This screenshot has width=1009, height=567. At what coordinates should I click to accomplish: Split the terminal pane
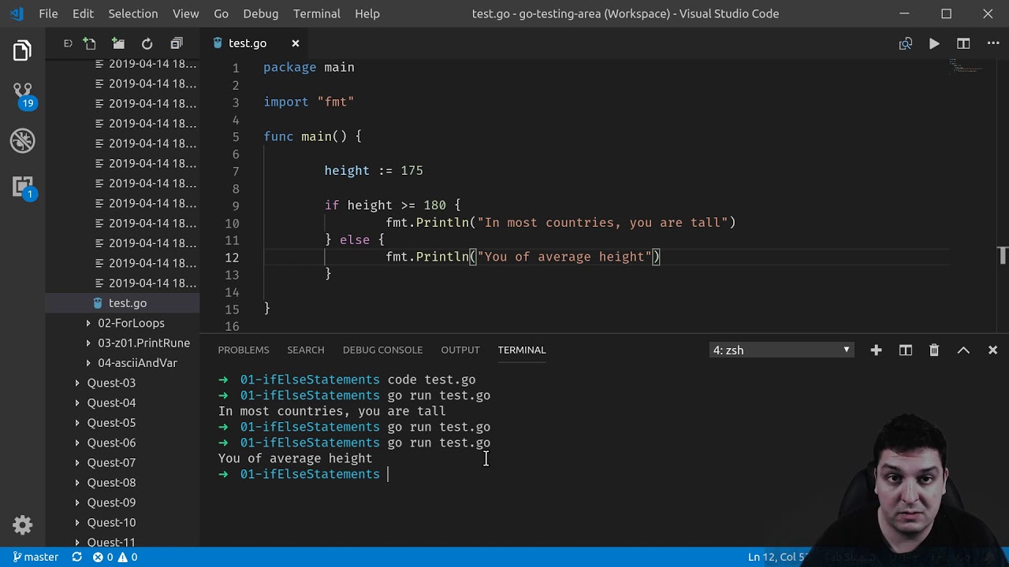click(905, 350)
